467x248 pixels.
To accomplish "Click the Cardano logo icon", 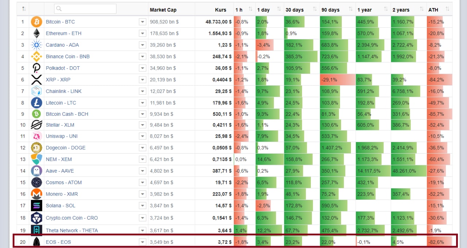I will pos(36,45).
